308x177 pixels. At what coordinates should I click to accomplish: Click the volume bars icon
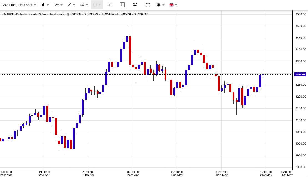point(110,5)
